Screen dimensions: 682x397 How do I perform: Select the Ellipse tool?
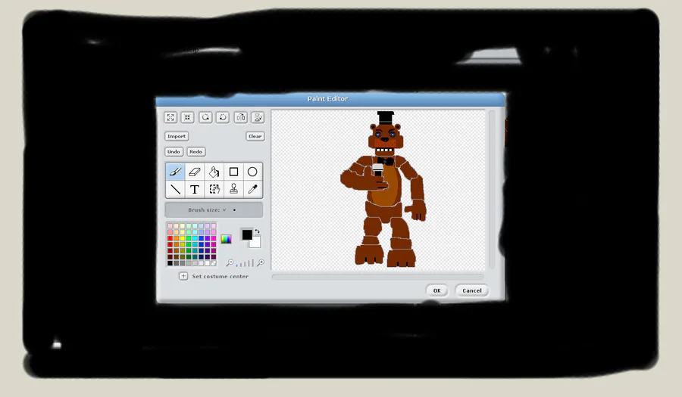tap(252, 172)
